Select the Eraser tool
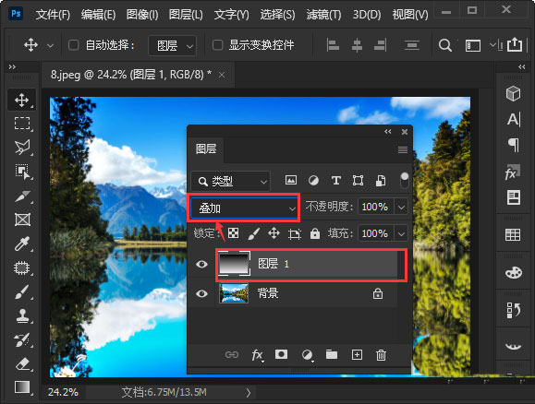Screen dimensions: 535x404 (x=22, y=363)
